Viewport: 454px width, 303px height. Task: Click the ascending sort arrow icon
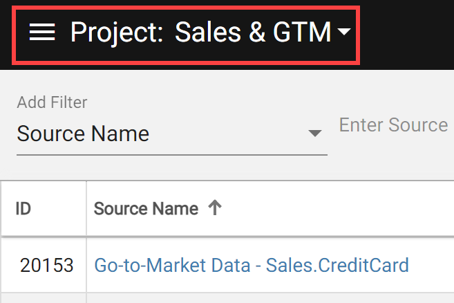point(215,208)
